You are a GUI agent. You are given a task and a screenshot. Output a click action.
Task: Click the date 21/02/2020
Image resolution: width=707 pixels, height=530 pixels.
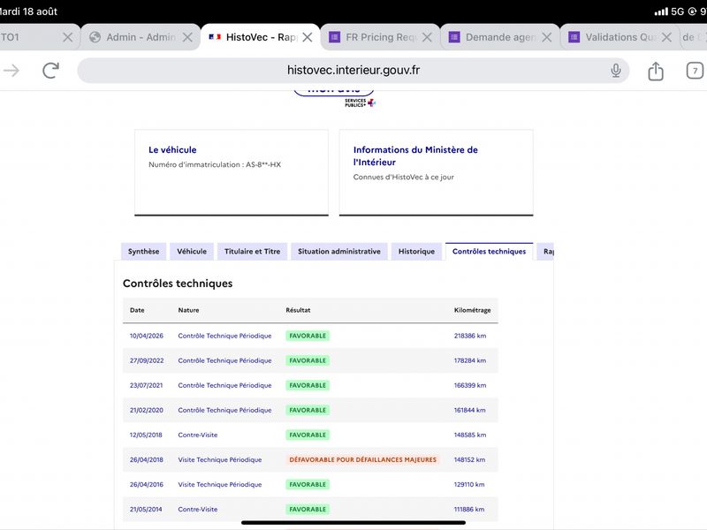(147, 410)
